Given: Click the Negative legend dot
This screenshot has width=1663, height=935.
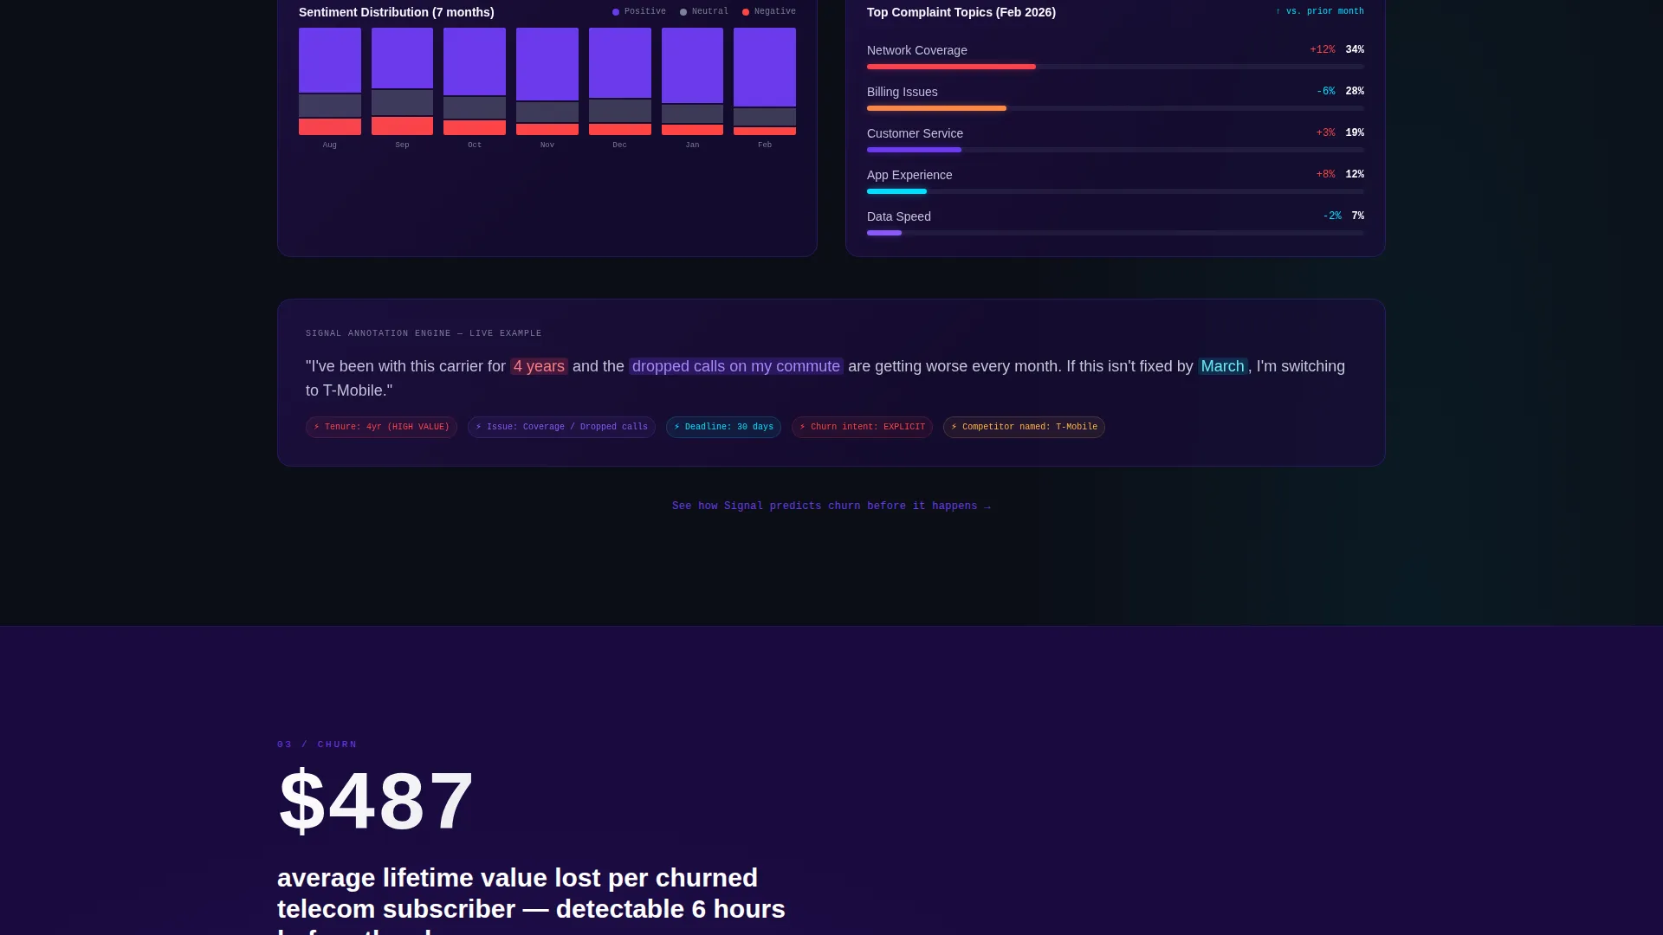Looking at the screenshot, I should pos(746,12).
